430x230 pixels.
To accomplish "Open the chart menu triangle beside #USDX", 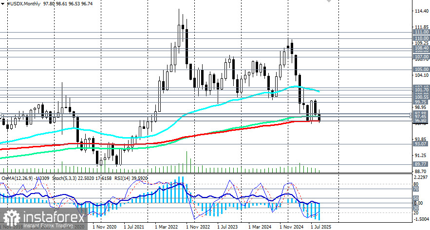I will pyautogui.click(x=2, y=4).
